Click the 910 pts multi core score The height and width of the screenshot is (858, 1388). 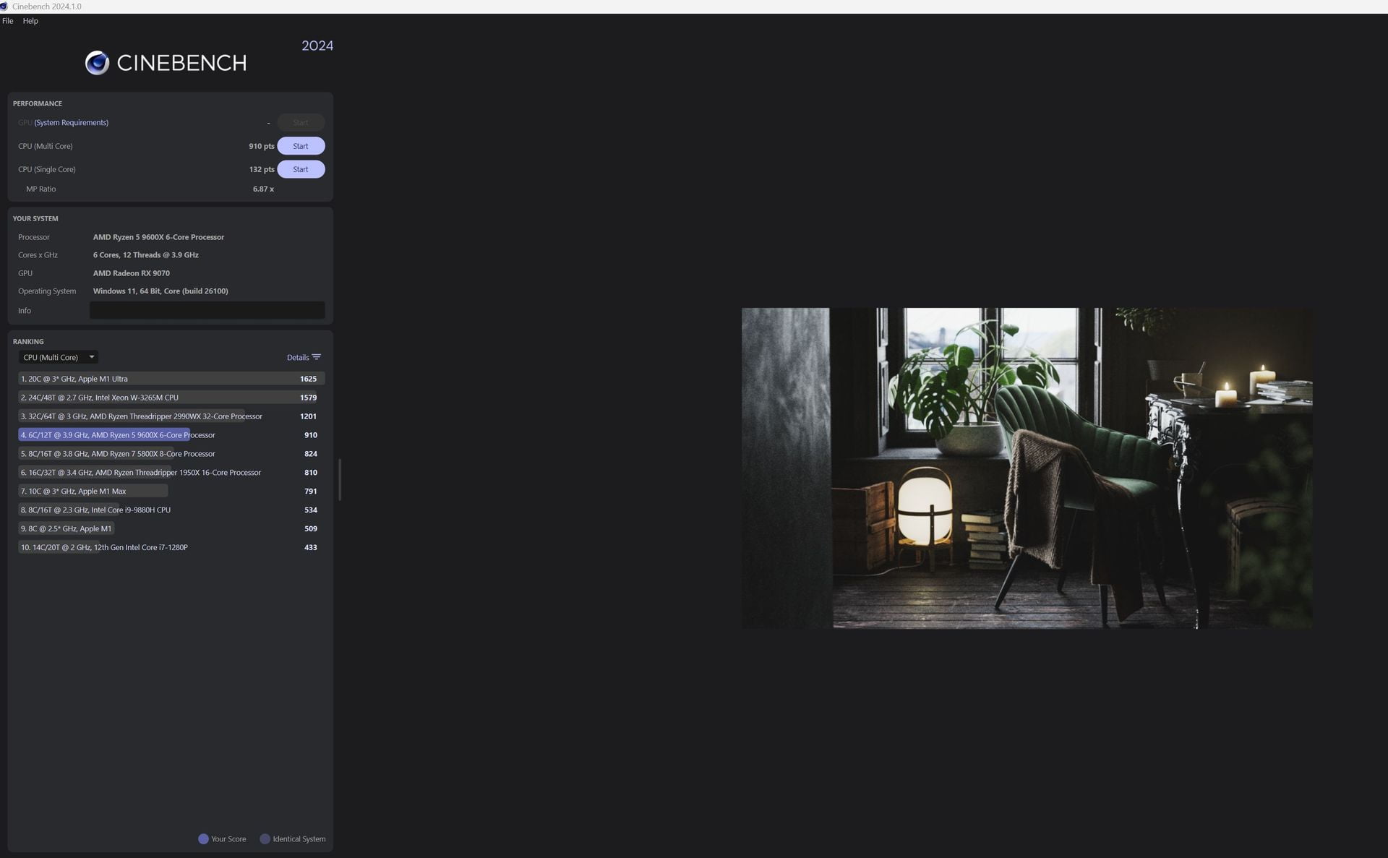(261, 146)
